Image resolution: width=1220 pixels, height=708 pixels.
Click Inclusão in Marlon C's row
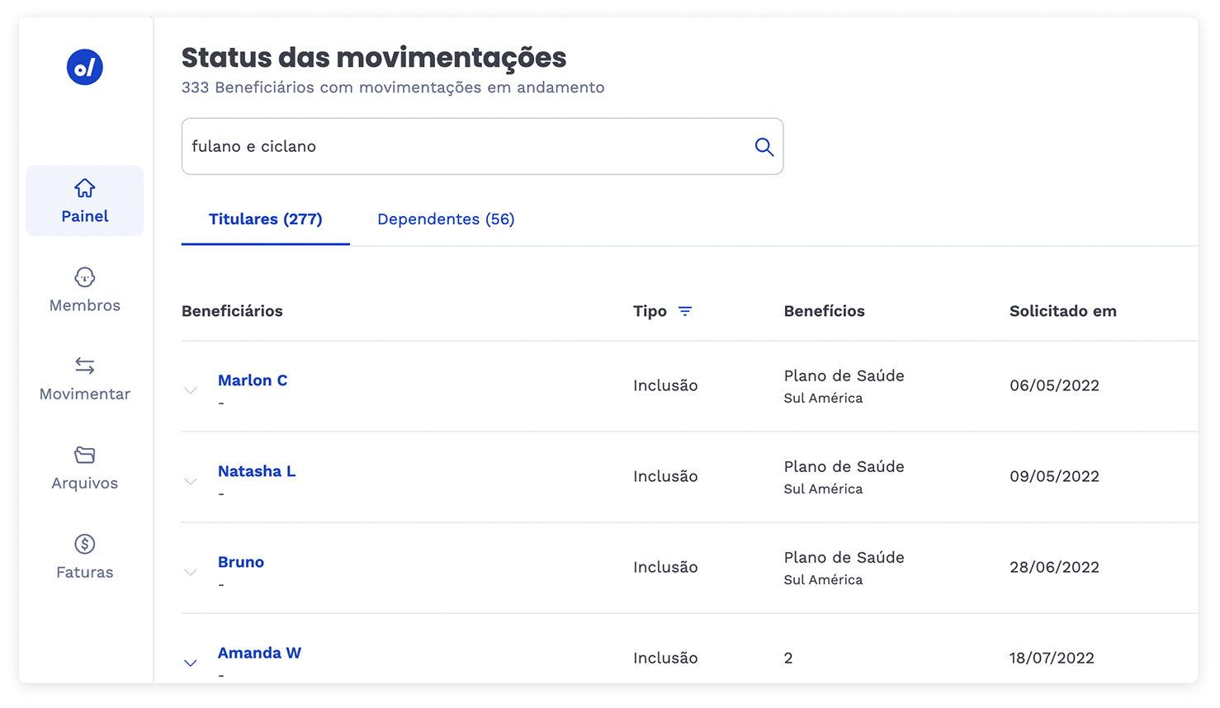click(x=665, y=385)
